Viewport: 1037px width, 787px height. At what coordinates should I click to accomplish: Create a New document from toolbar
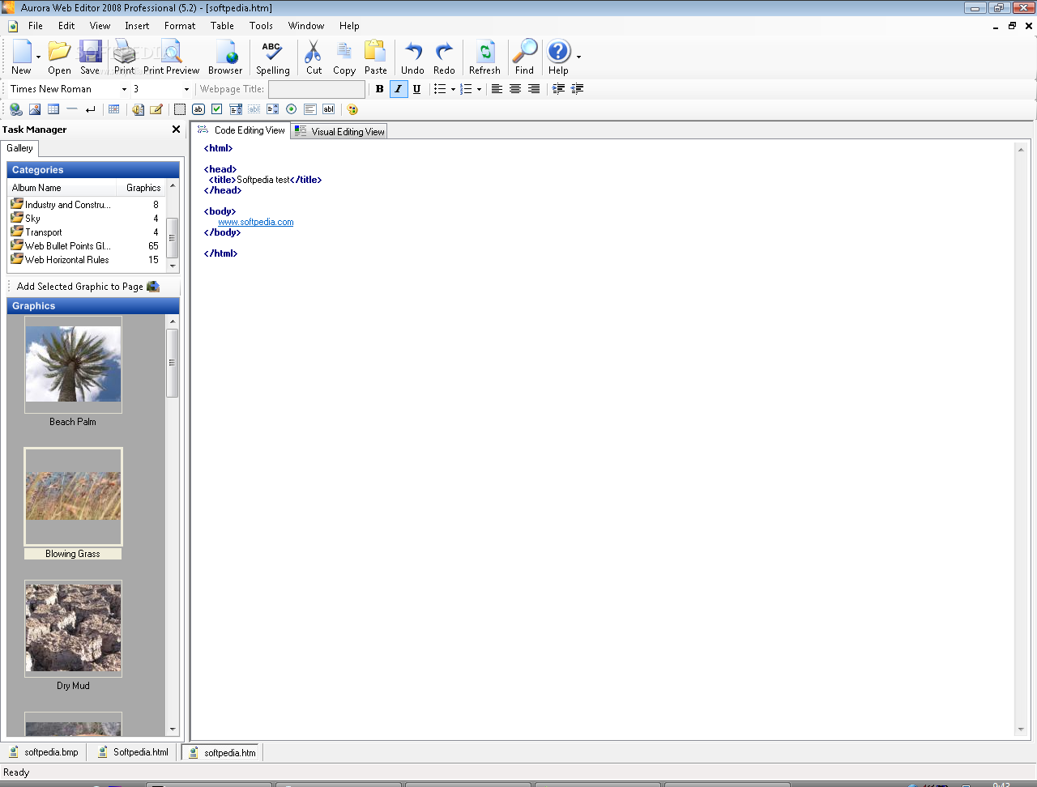pos(21,57)
